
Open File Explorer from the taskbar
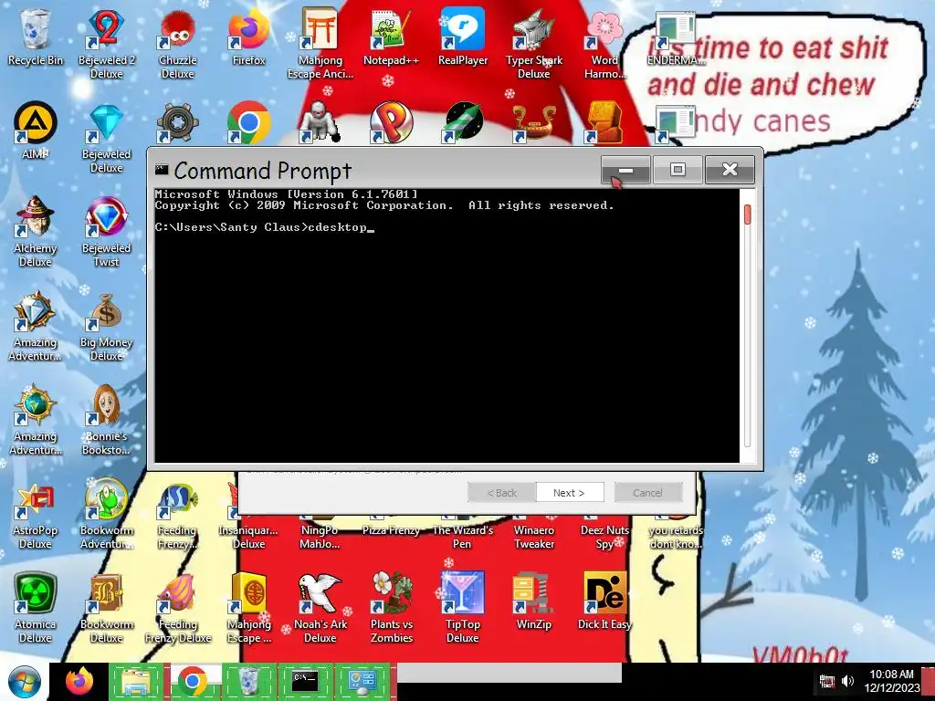point(137,681)
